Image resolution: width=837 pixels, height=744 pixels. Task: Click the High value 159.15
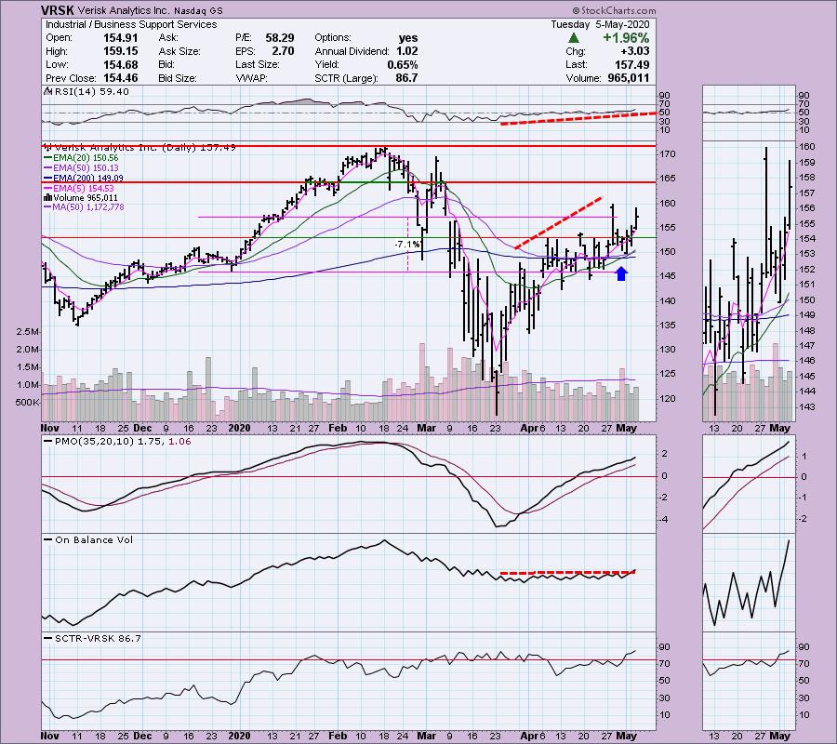click(120, 51)
